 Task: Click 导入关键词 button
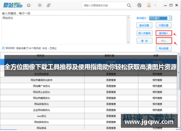[144, 33]
